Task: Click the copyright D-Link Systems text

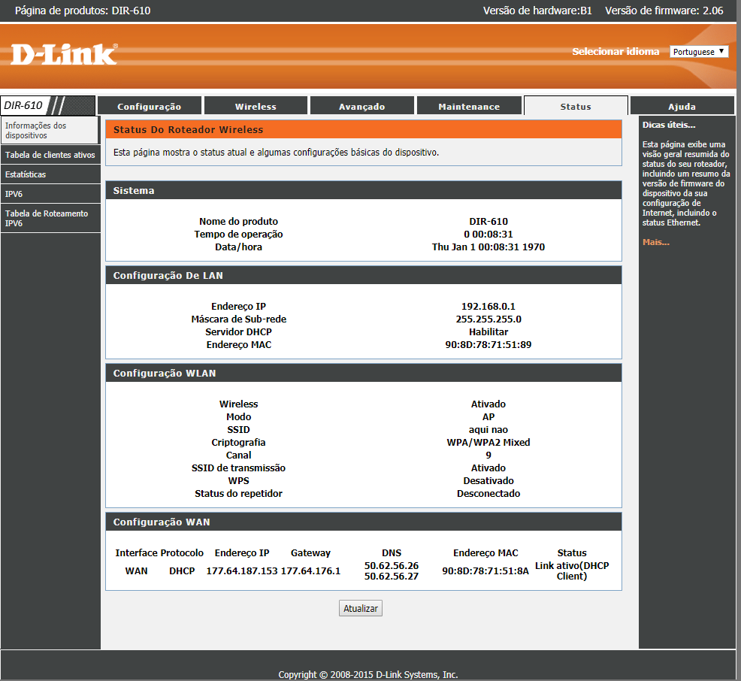Action: coord(368,674)
